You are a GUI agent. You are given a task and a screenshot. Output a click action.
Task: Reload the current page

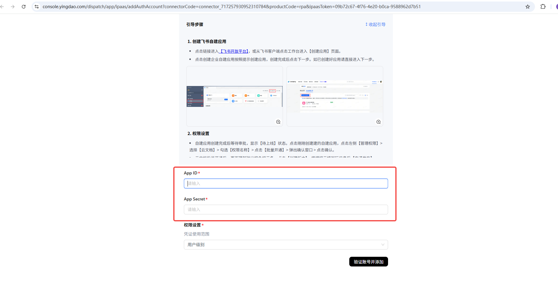24,7
